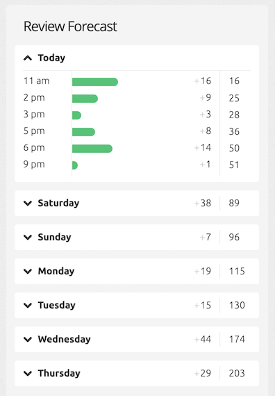Expand the Sunday forecast chevron
The image size is (275, 396).
(x=28, y=237)
